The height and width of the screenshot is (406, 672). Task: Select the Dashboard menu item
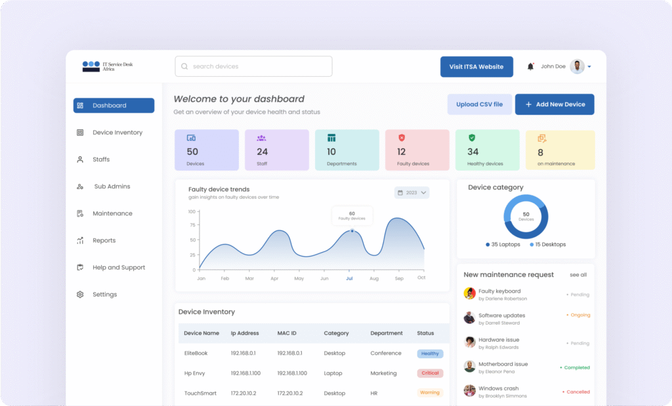pos(114,106)
